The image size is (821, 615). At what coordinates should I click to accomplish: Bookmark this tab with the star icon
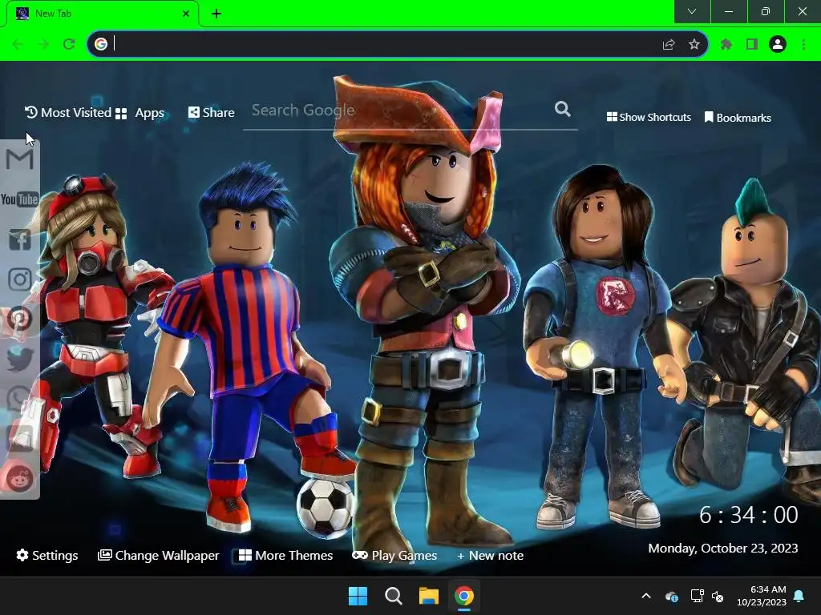pyautogui.click(x=694, y=45)
